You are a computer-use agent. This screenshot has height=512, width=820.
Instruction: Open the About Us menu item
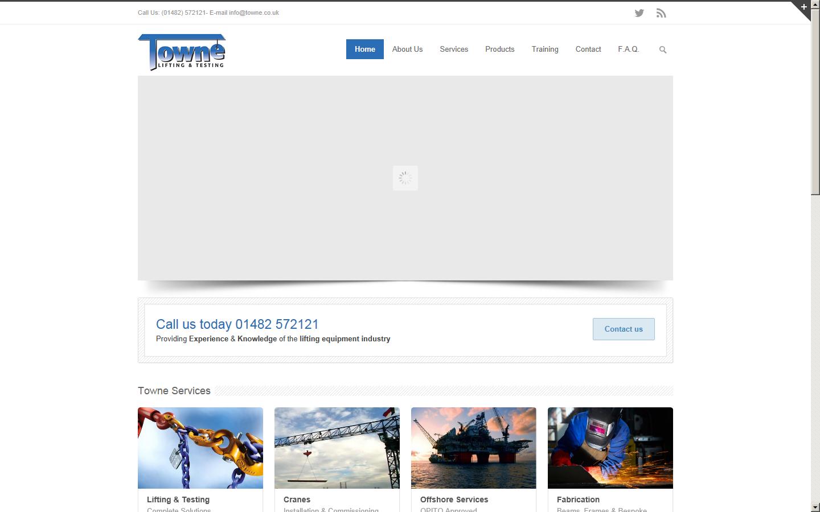click(x=407, y=49)
